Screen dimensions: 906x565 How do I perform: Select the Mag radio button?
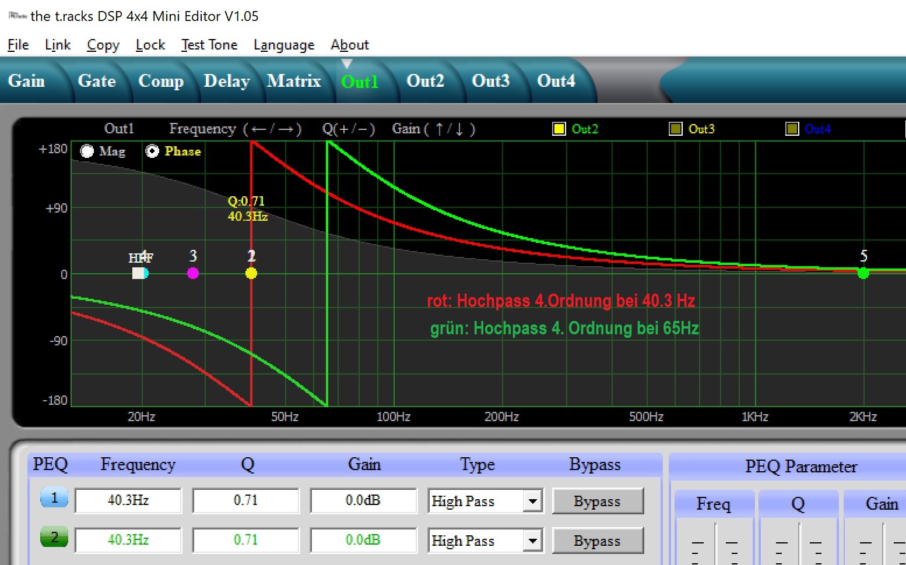point(87,151)
